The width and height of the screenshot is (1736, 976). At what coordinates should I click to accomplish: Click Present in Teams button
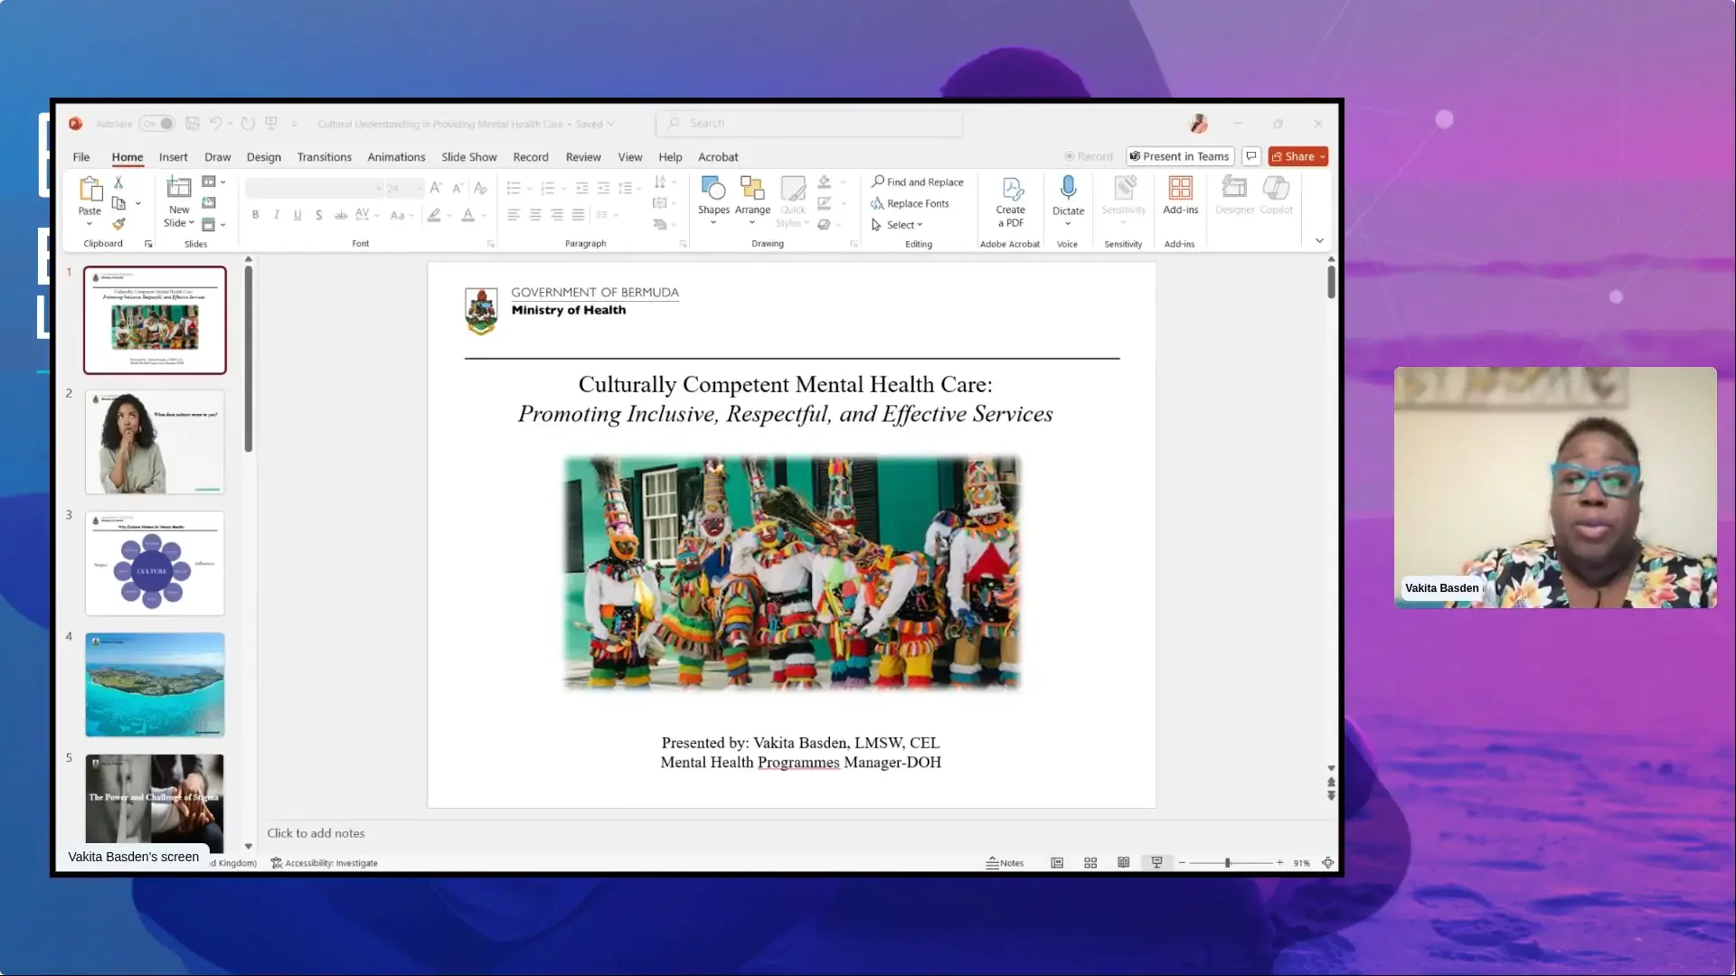click(1179, 156)
